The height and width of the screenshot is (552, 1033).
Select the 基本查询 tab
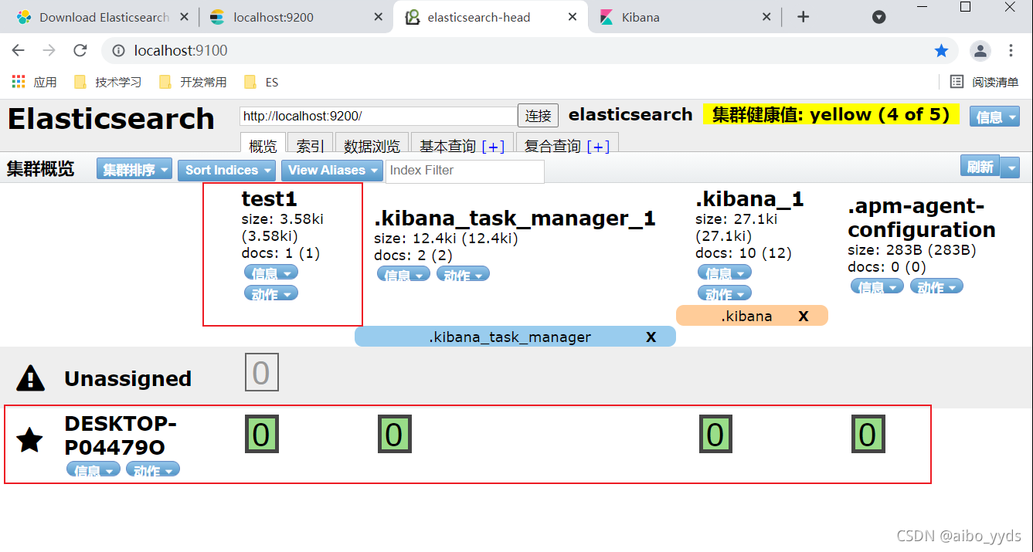pyautogui.click(x=448, y=145)
